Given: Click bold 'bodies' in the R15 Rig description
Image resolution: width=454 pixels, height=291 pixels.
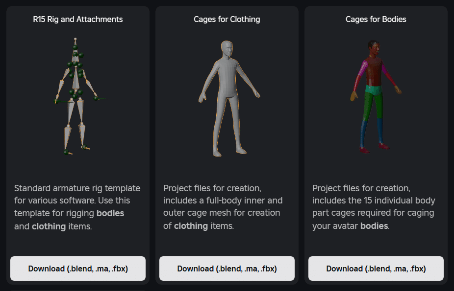Looking at the screenshot, I should (110, 213).
